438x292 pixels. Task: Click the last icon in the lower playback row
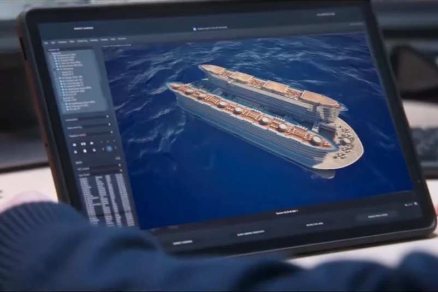click(93, 151)
